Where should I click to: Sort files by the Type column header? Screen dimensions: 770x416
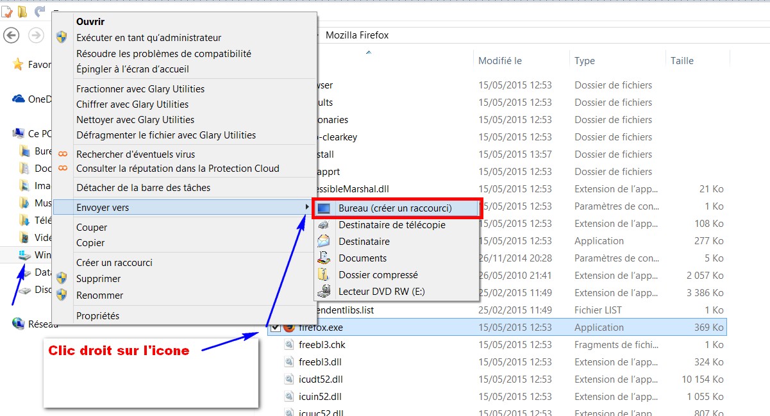pos(585,61)
